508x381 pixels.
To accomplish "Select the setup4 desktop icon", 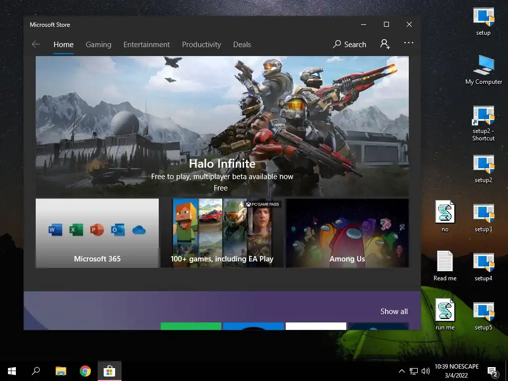I will pos(483,267).
